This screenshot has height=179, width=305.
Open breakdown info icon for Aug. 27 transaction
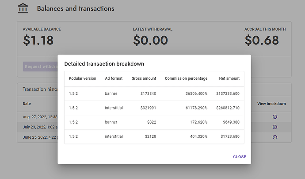[274, 117]
